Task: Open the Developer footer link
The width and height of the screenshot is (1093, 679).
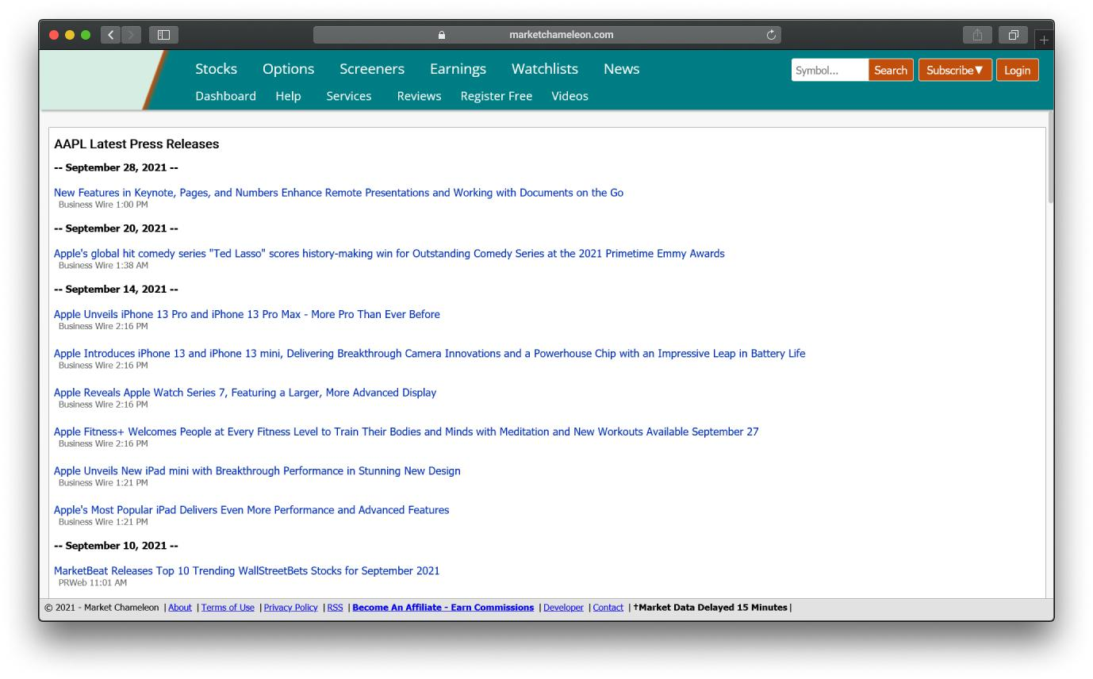Action: pos(563,608)
